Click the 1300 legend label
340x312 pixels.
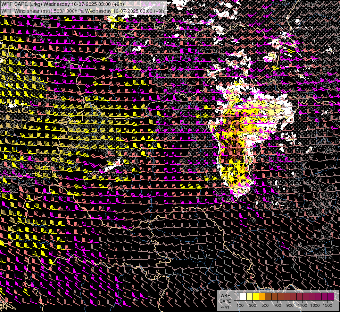coord(315,305)
